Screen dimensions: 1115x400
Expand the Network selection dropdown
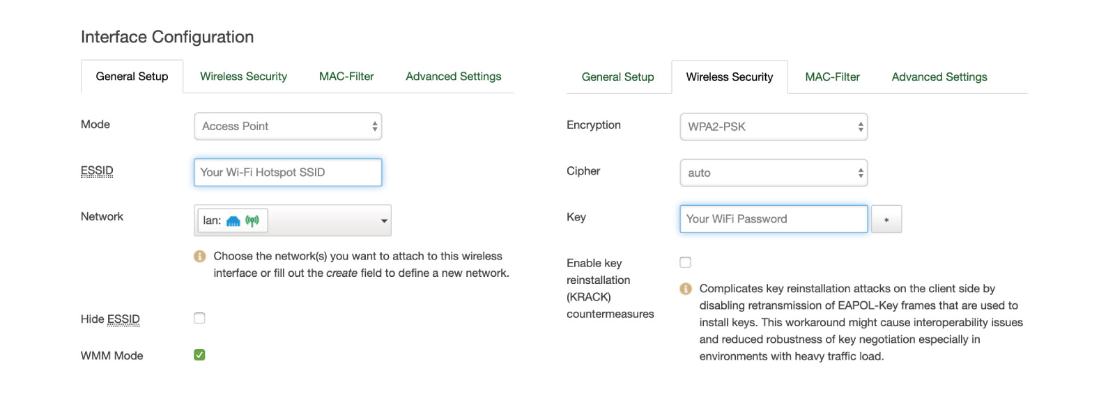383,221
